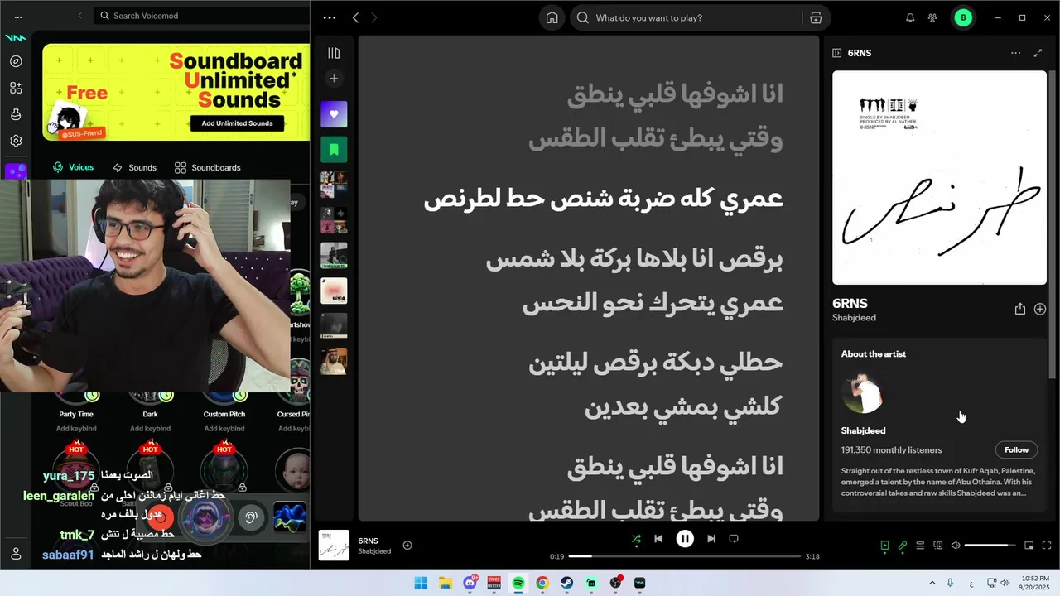Switch to Voicemod Voices tab
The height and width of the screenshot is (596, 1060).
73,167
